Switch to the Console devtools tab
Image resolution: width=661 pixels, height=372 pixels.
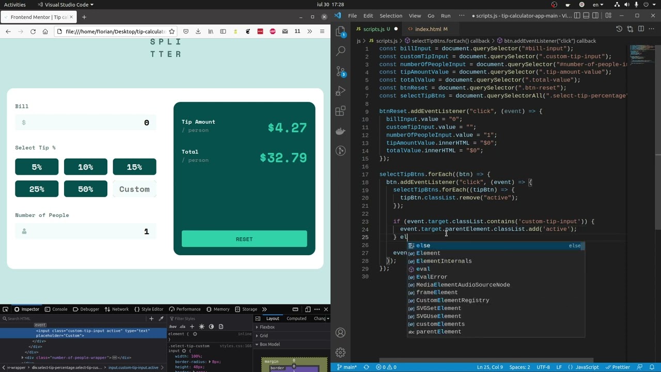click(x=56, y=309)
